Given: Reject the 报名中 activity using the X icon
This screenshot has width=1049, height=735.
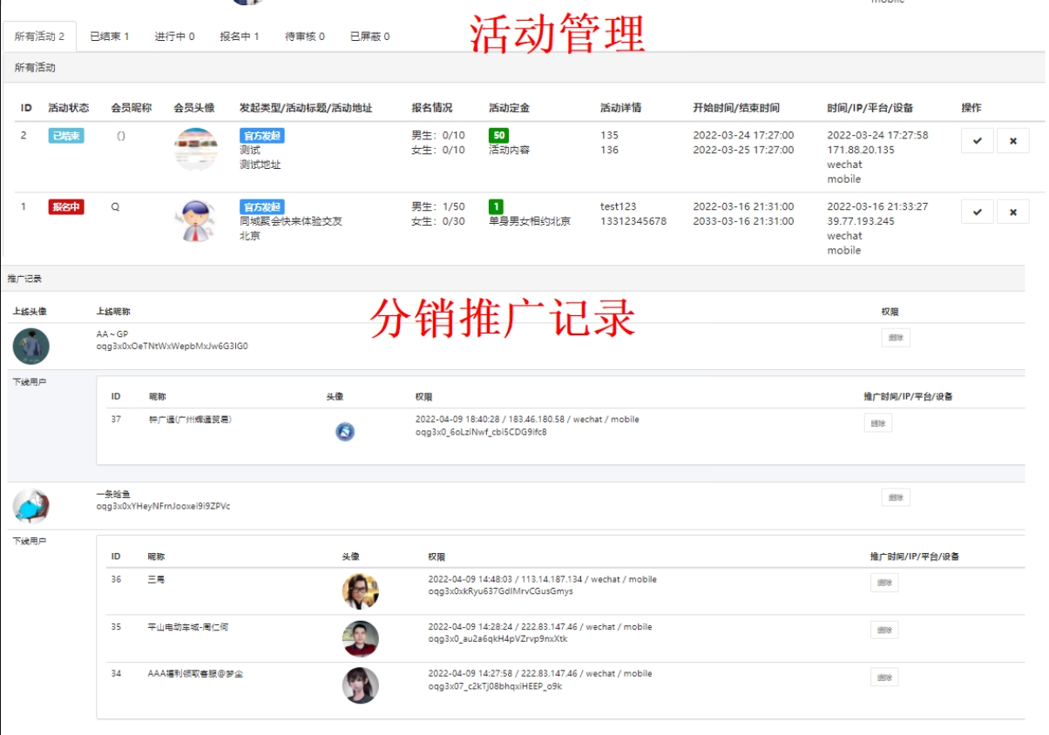Looking at the screenshot, I should [x=1013, y=211].
